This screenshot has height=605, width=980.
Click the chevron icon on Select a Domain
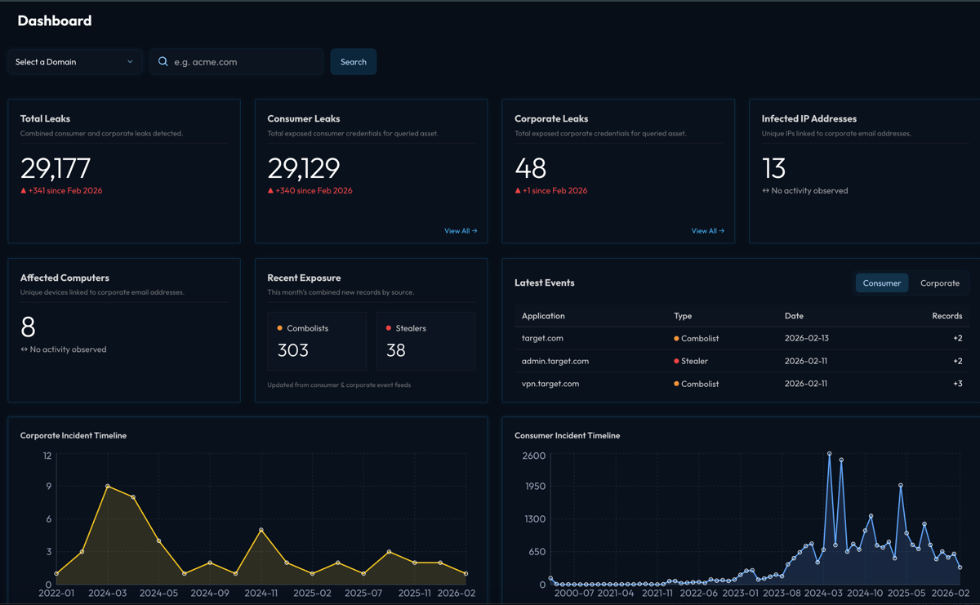(130, 61)
